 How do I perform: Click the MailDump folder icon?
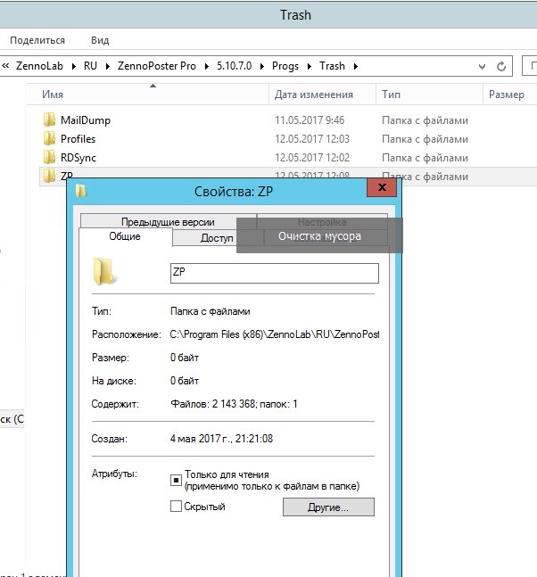49,120
